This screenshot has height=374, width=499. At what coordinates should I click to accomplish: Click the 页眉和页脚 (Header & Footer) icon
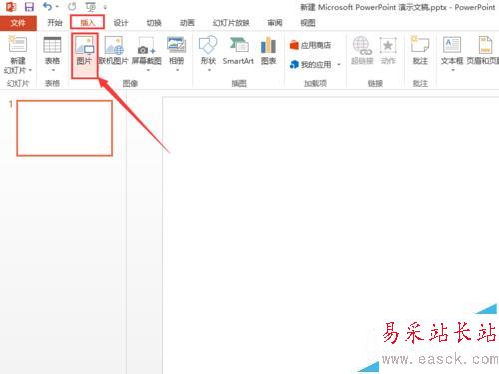pyautogui.click(x=486, y=45)
